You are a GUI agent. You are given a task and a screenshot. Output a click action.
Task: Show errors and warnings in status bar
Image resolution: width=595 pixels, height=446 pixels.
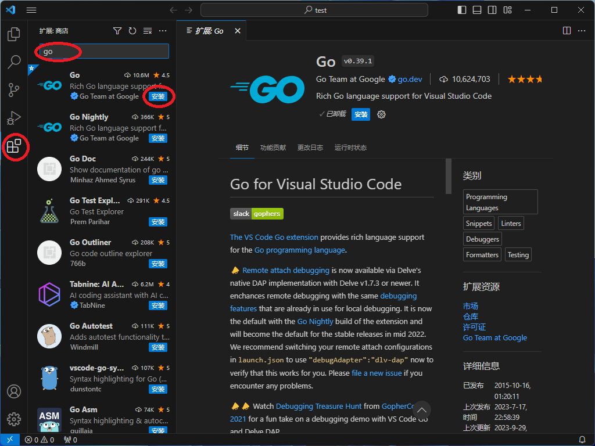click(40, 440)
